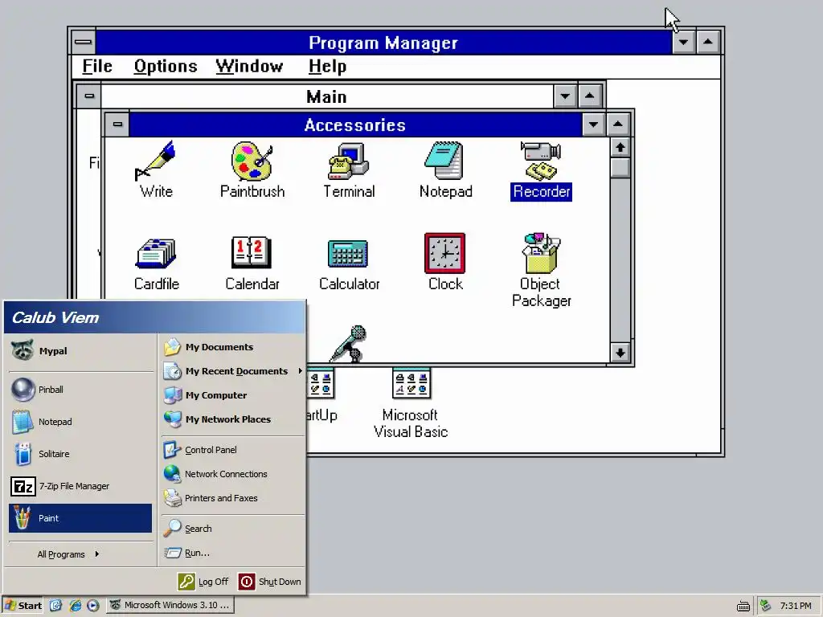Click Accessories scrollbar down arrow
The image size is (823, 617).
pos(620,353)
